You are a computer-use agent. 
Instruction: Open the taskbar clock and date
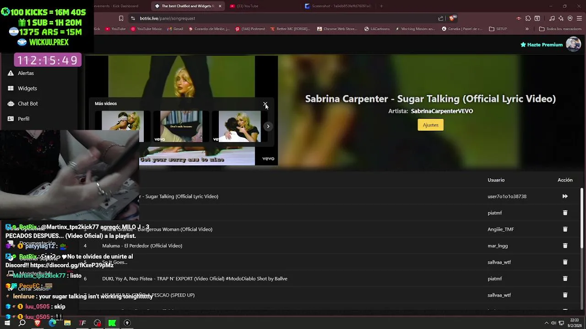click(575, 323)
